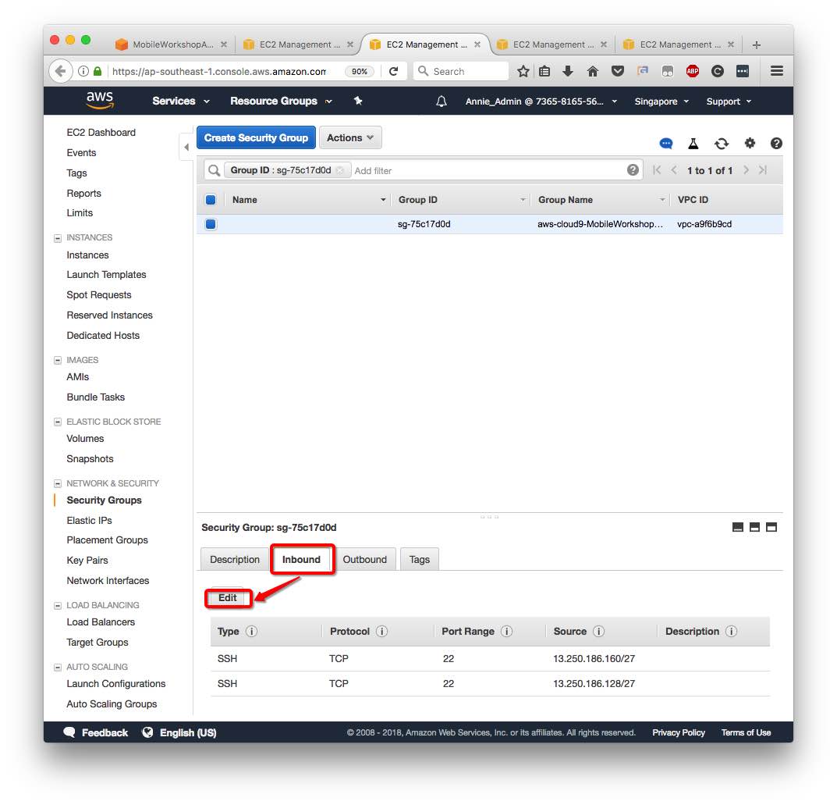The height and width of the screenshot is (805, 837).
Task: Open a new browser tab
Action: tap(756, 45)
